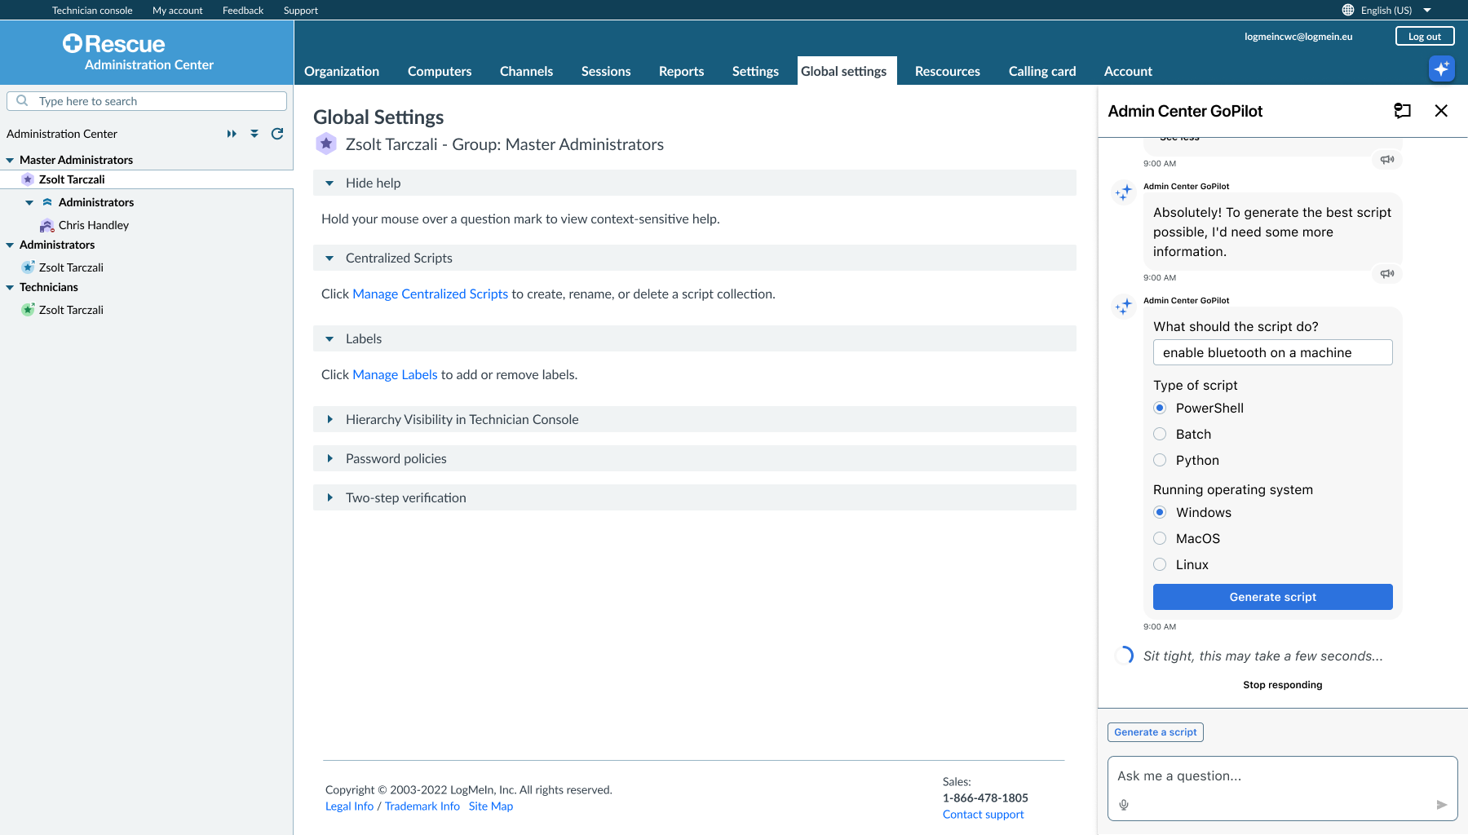Image resolution: width=1468 pixels, height=835 pixels.
Task: Open the Technician console menu item
Action: (92, 10)
